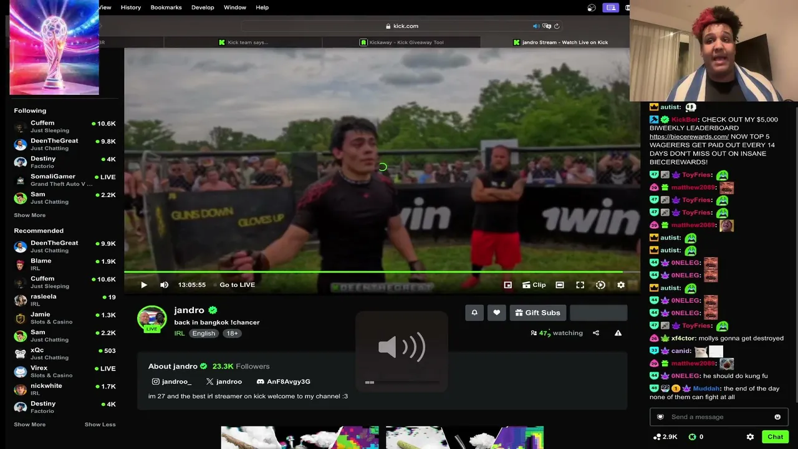798x449 pixels.
Task: Open jandroo_ Instagram link
Action: point(171,382)
